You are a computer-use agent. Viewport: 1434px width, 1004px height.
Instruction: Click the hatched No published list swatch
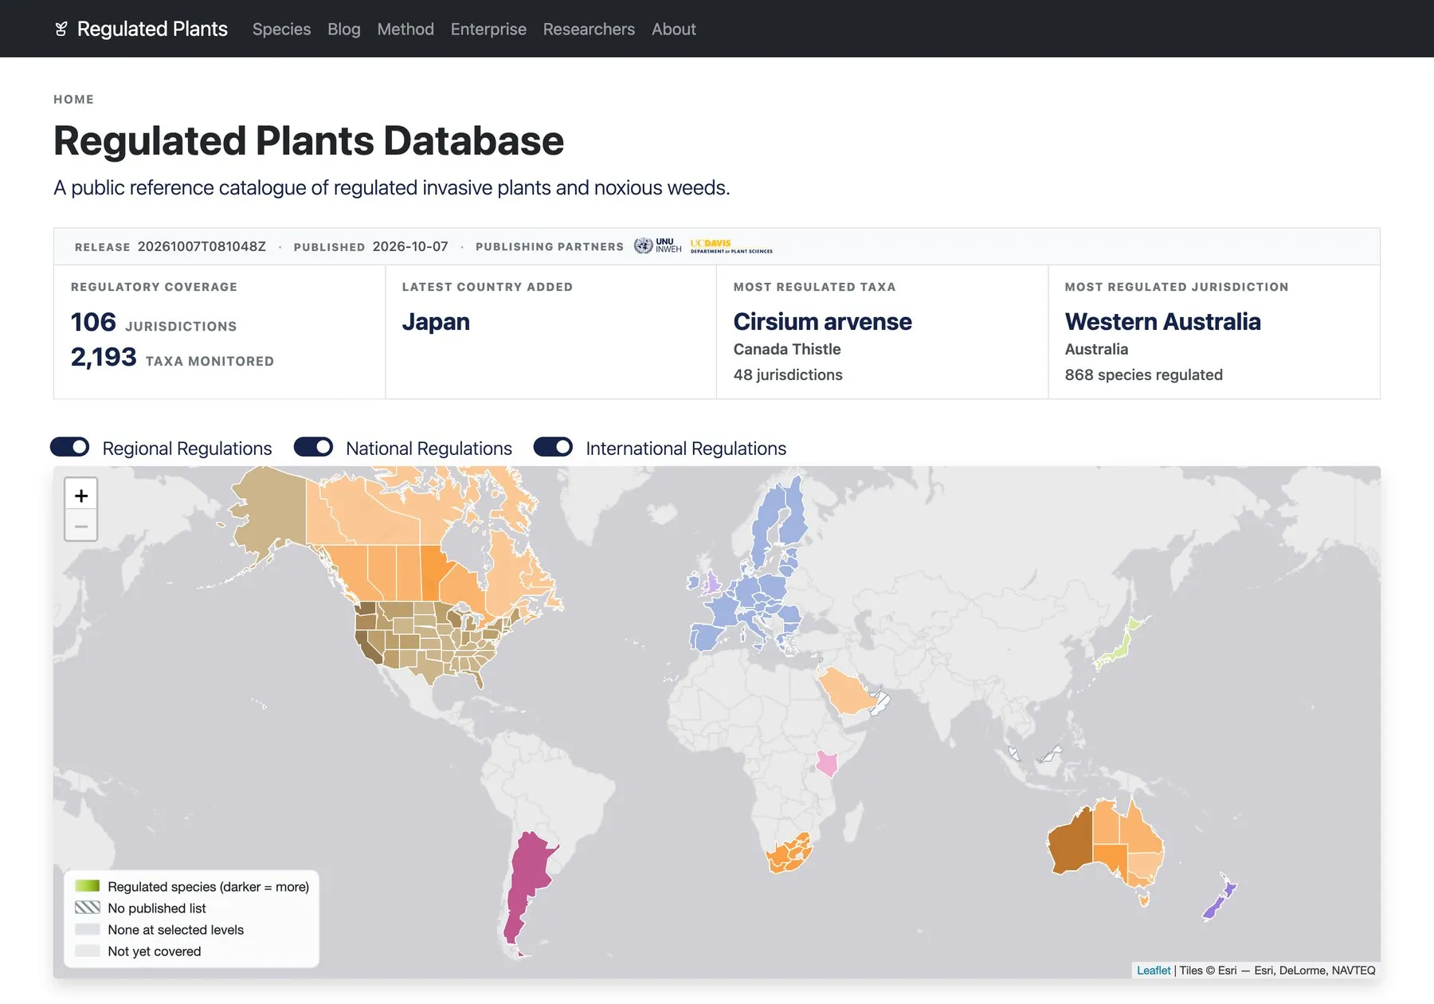pyautogui.click(x=88, y=908)
